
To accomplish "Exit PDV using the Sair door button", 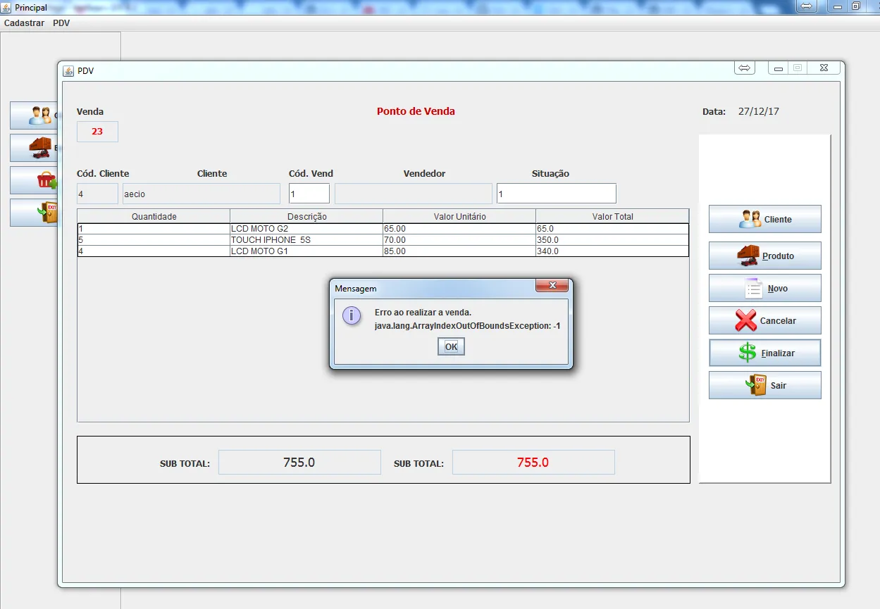I will tap(764, 385).
